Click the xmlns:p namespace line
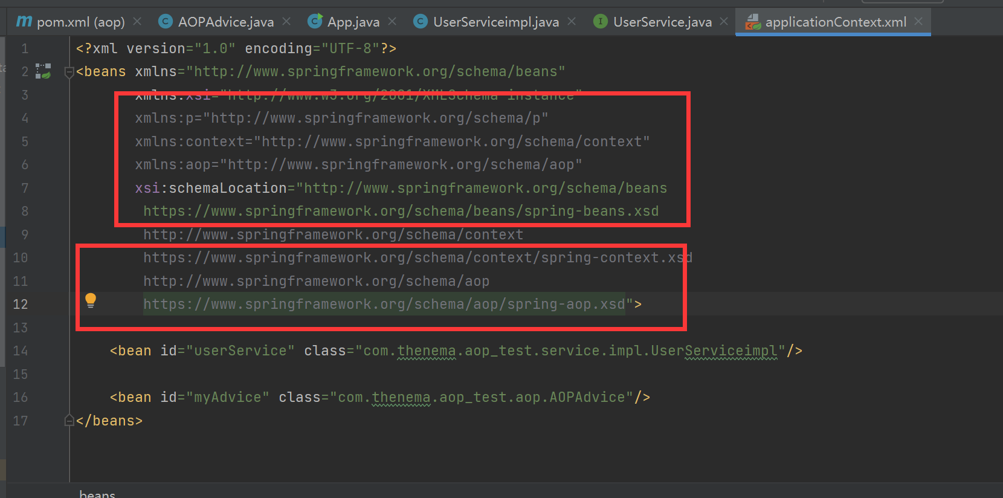Image resolution: width=1003 pixels, height=498 pixels. (341, 118)
